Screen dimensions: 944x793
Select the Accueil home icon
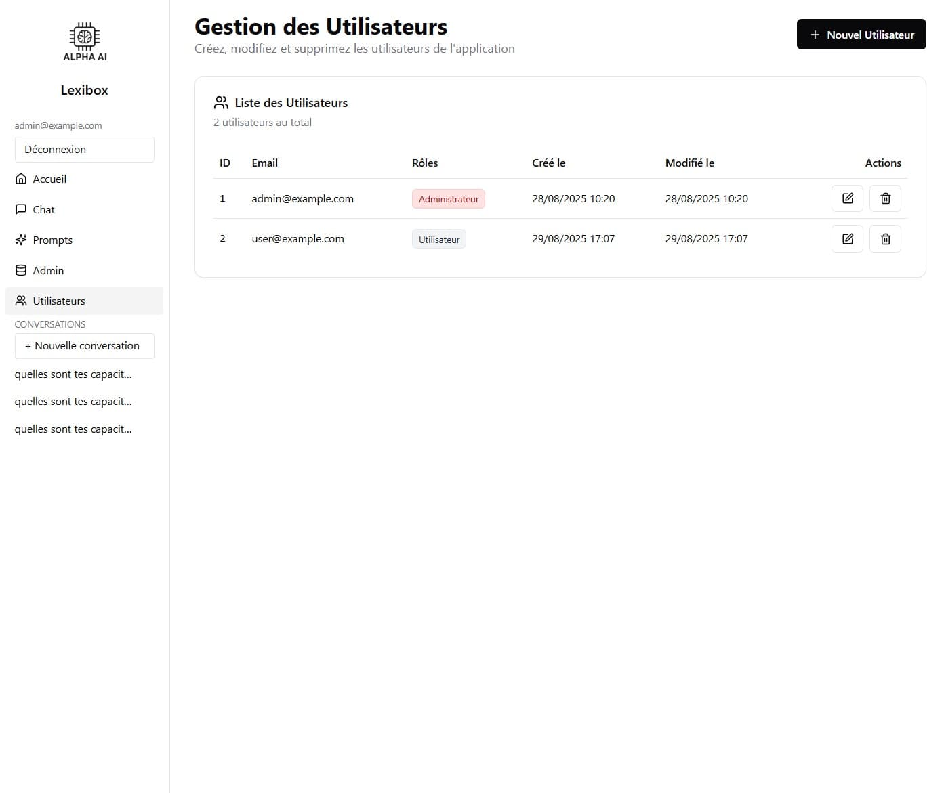(21, 179)
